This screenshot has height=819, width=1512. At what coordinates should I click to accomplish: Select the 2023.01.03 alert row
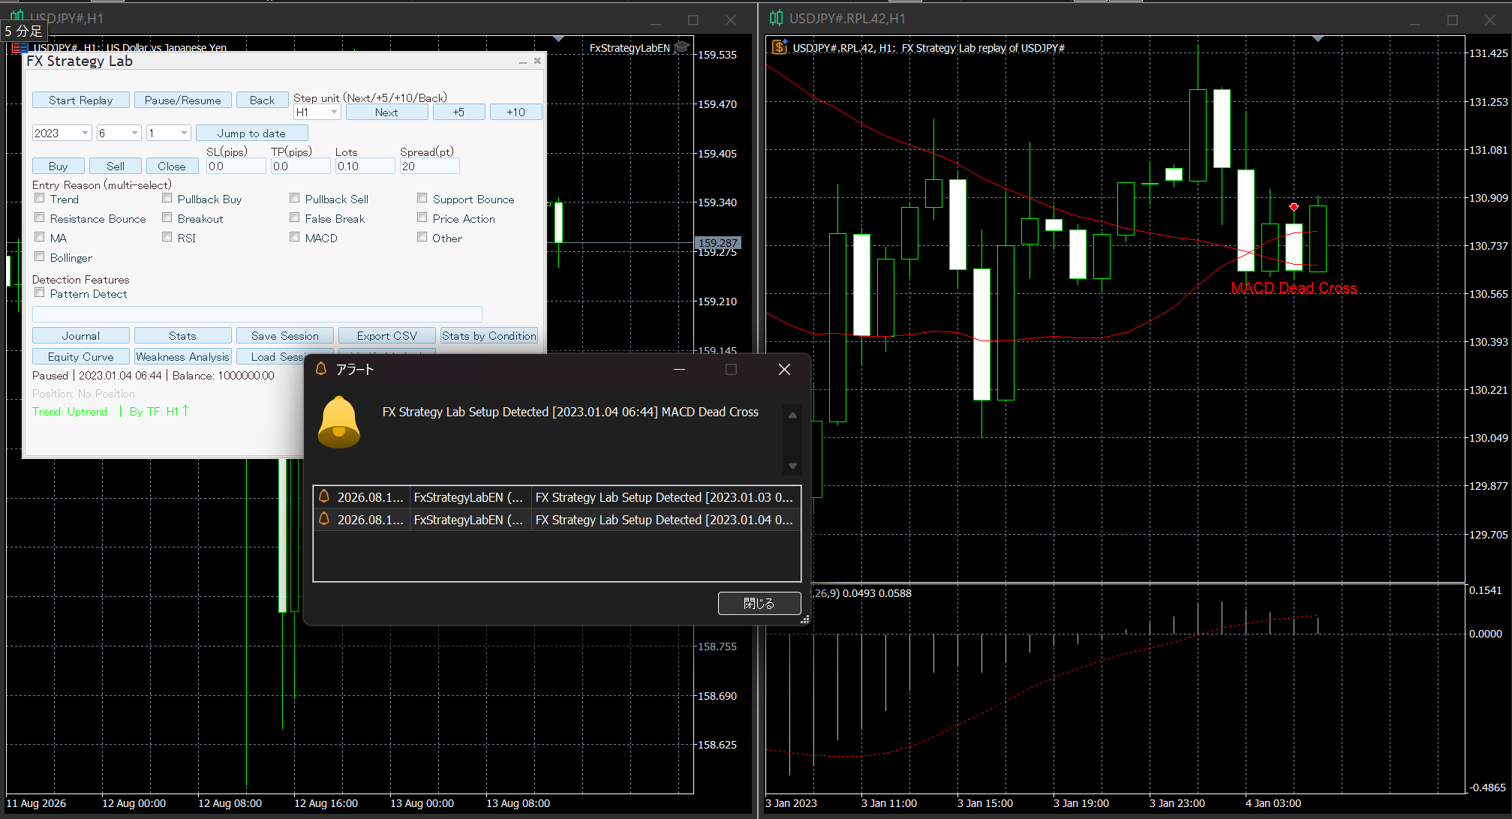557,497
